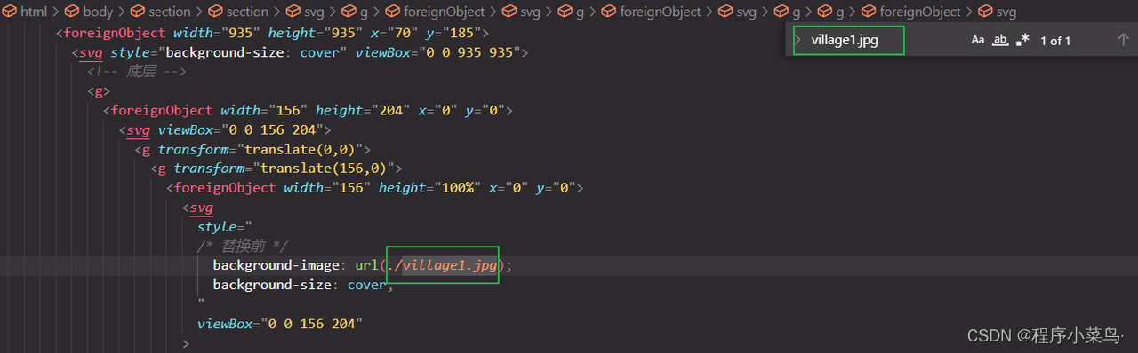Screen dimensions: 1138x353
Task: Open the last foreignObject breadcrumb
Action: pos(911,12)
